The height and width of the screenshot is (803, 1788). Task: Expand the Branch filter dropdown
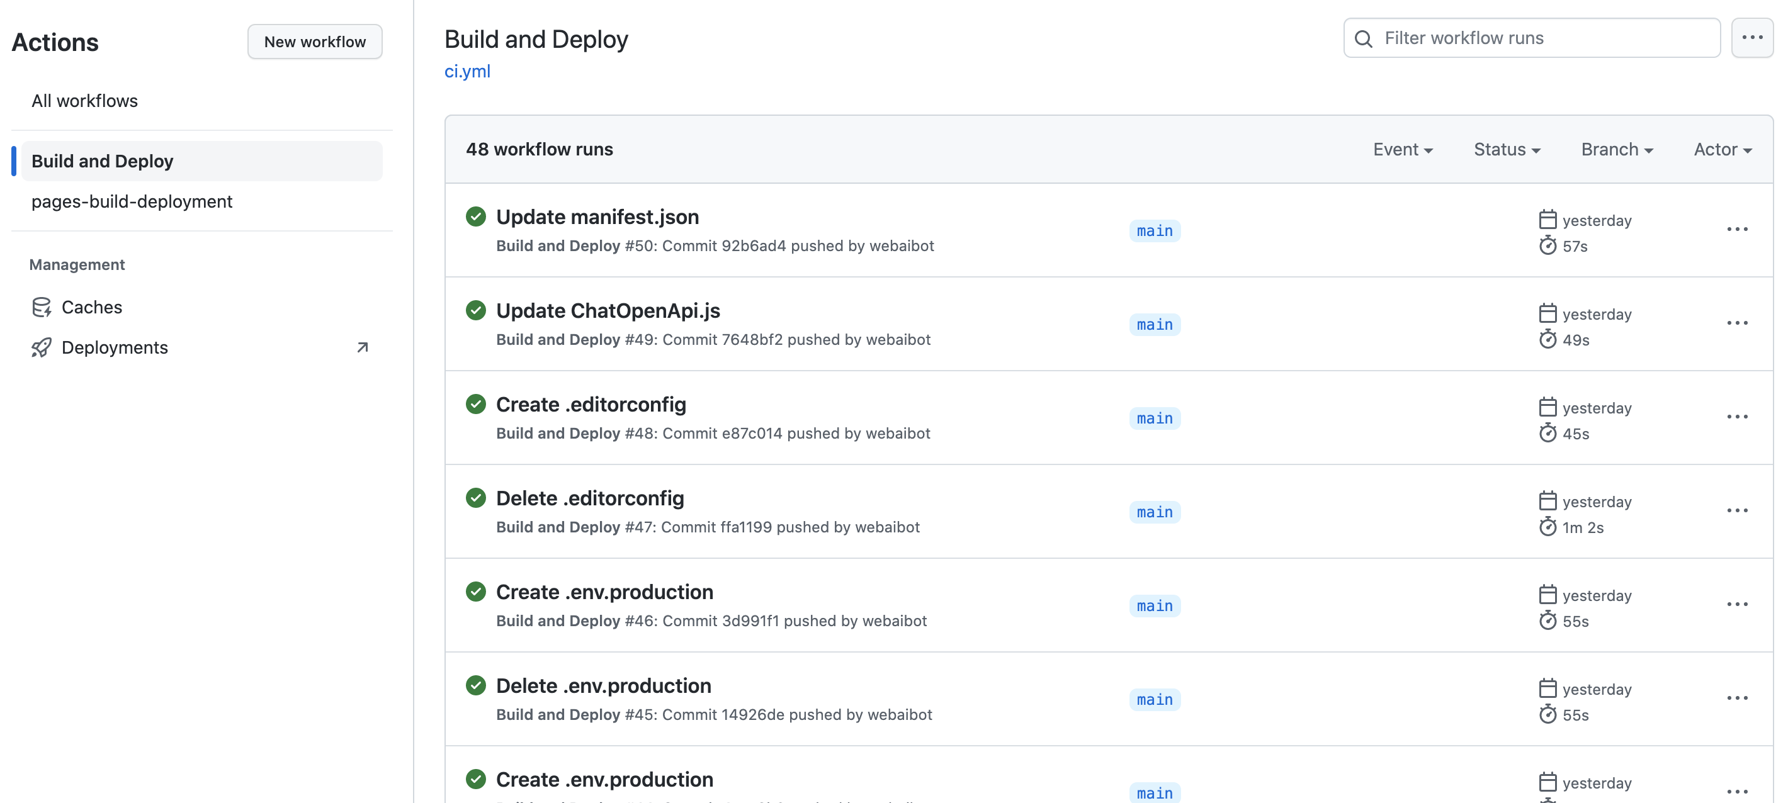(x=1617, y=149)
